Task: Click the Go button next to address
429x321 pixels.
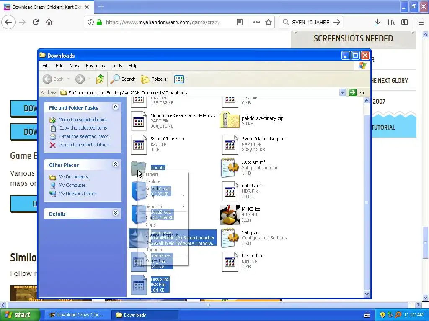Action: (357, 92)
